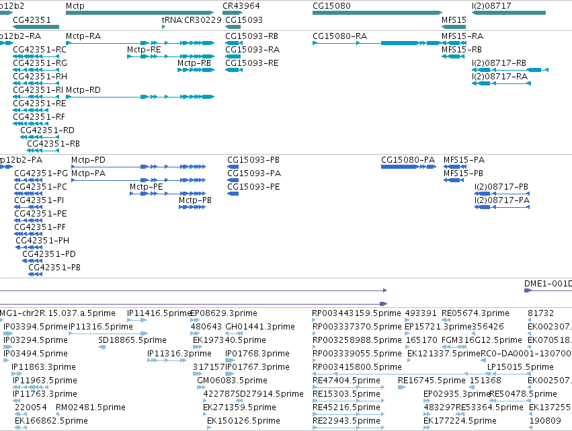Select the EK166862.5prime EST label
Screen dimensions: 572x431
point(52,421)
